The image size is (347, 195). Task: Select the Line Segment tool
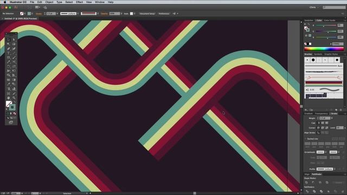pyautogui.click(x=14, y=53)
